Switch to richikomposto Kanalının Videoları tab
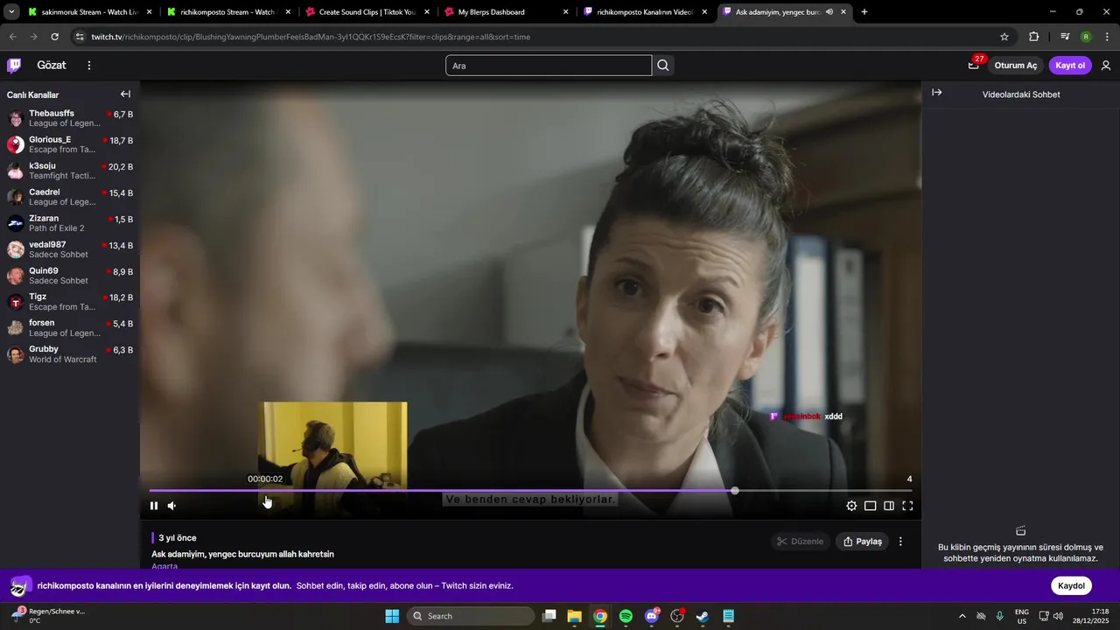Screen dimensions: 1120x630 [644, 12]
